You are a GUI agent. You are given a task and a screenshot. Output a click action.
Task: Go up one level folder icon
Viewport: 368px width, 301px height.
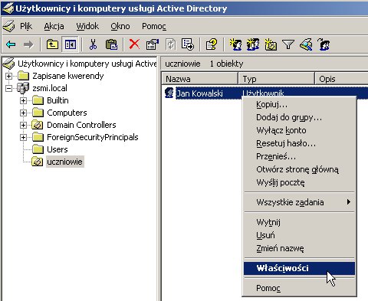coord(52,44)
